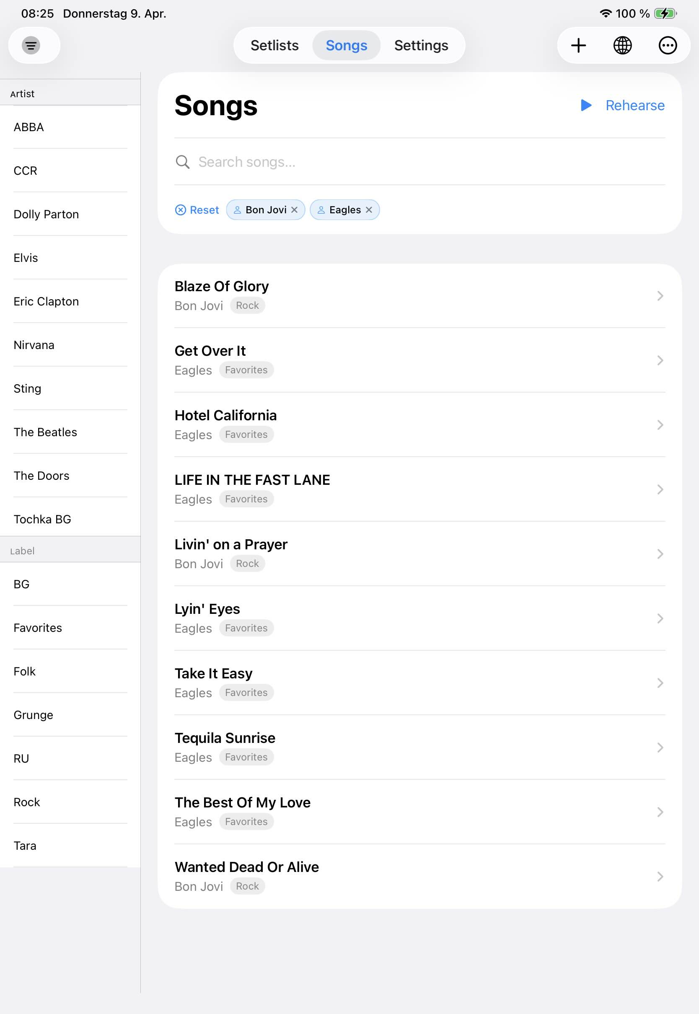This screenshot has width=699, height=1014.
Task: Filter by artist Nirvana
Action: (x=70, y=344)
